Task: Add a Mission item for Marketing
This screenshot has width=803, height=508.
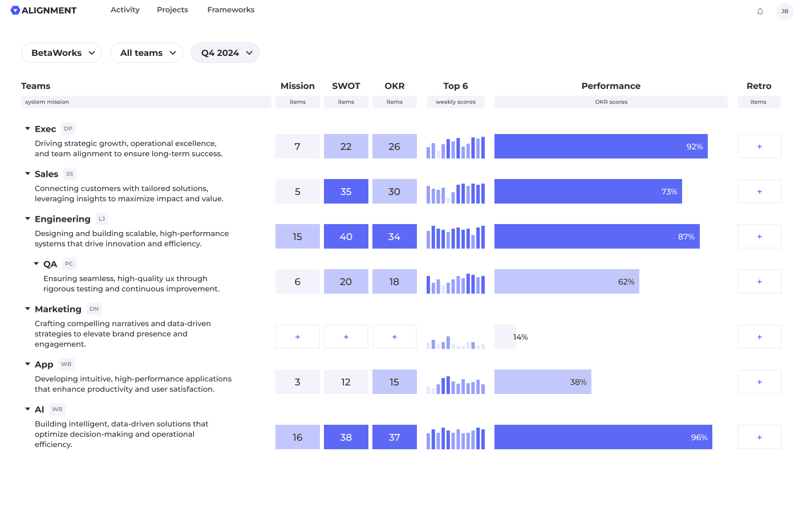Action: point(298,337)
